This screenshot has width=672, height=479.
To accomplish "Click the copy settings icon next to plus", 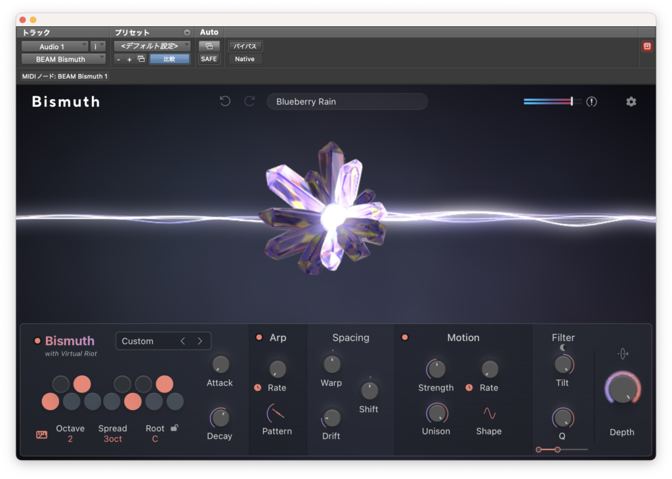I will [x=141, y=59].
